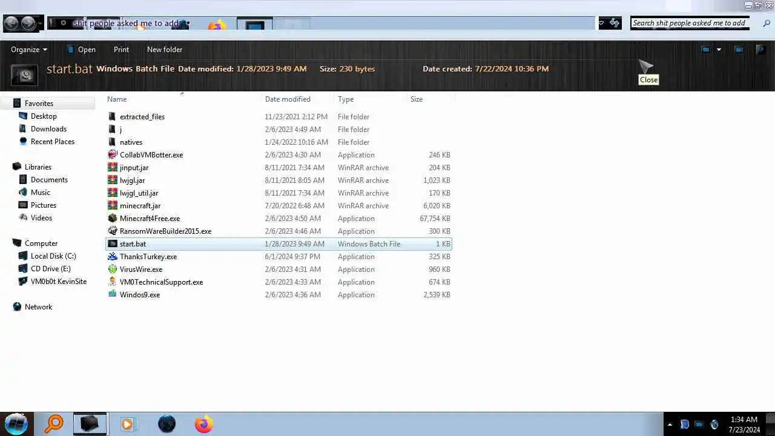Viewport: 775px width, 436px height.
Task: Select the ThanksTurkey.exe icon
Action: click(x=112, y=257)
